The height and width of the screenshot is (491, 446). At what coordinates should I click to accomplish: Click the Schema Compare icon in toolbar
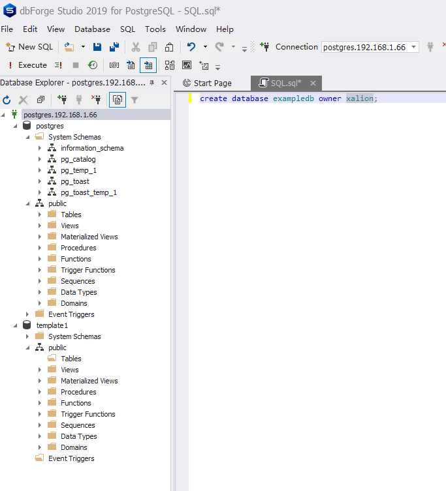pos(170,65)
